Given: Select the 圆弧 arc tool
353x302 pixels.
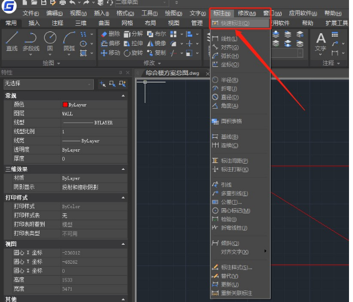Looking at the screenshot, I should 69,42.
